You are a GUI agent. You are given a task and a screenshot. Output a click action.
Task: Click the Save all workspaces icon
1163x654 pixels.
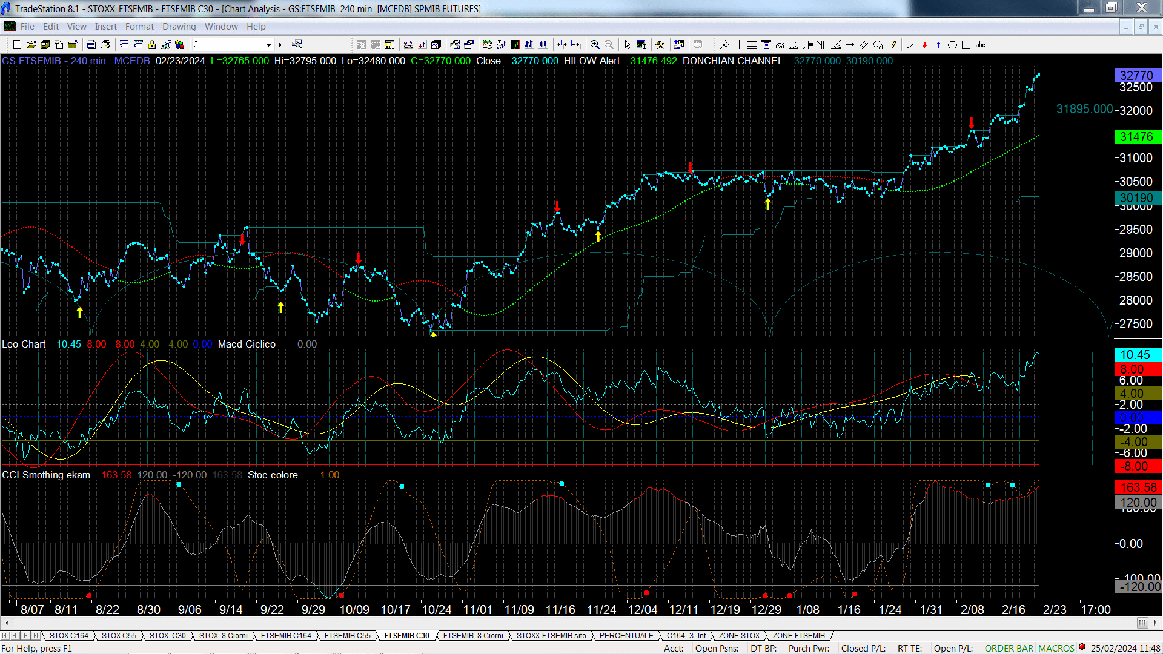[x=45, y=44]
